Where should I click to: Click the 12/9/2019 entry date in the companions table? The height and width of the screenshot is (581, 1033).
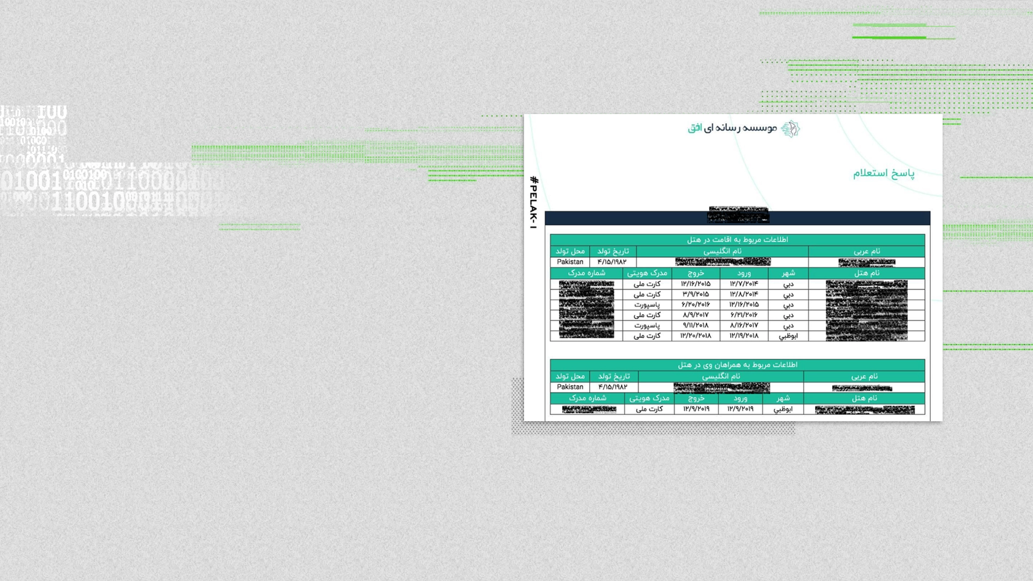[x=740, y=409]
